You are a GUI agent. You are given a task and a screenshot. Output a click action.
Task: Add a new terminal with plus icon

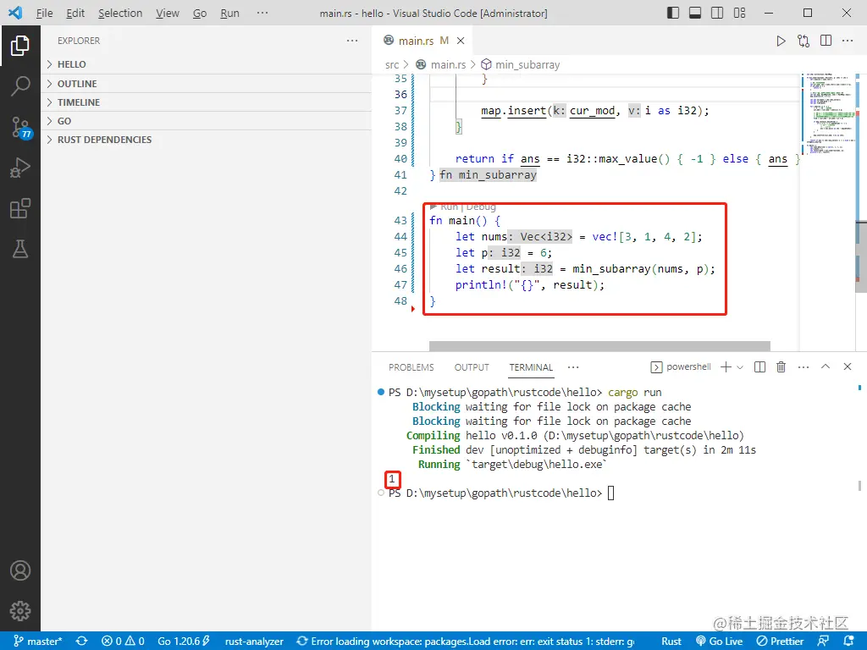click(726, 367)
